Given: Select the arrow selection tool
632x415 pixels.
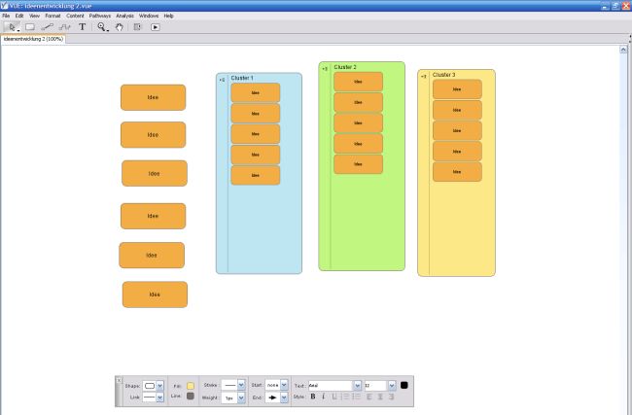Looking at the screenshot, I should (11, 27).
